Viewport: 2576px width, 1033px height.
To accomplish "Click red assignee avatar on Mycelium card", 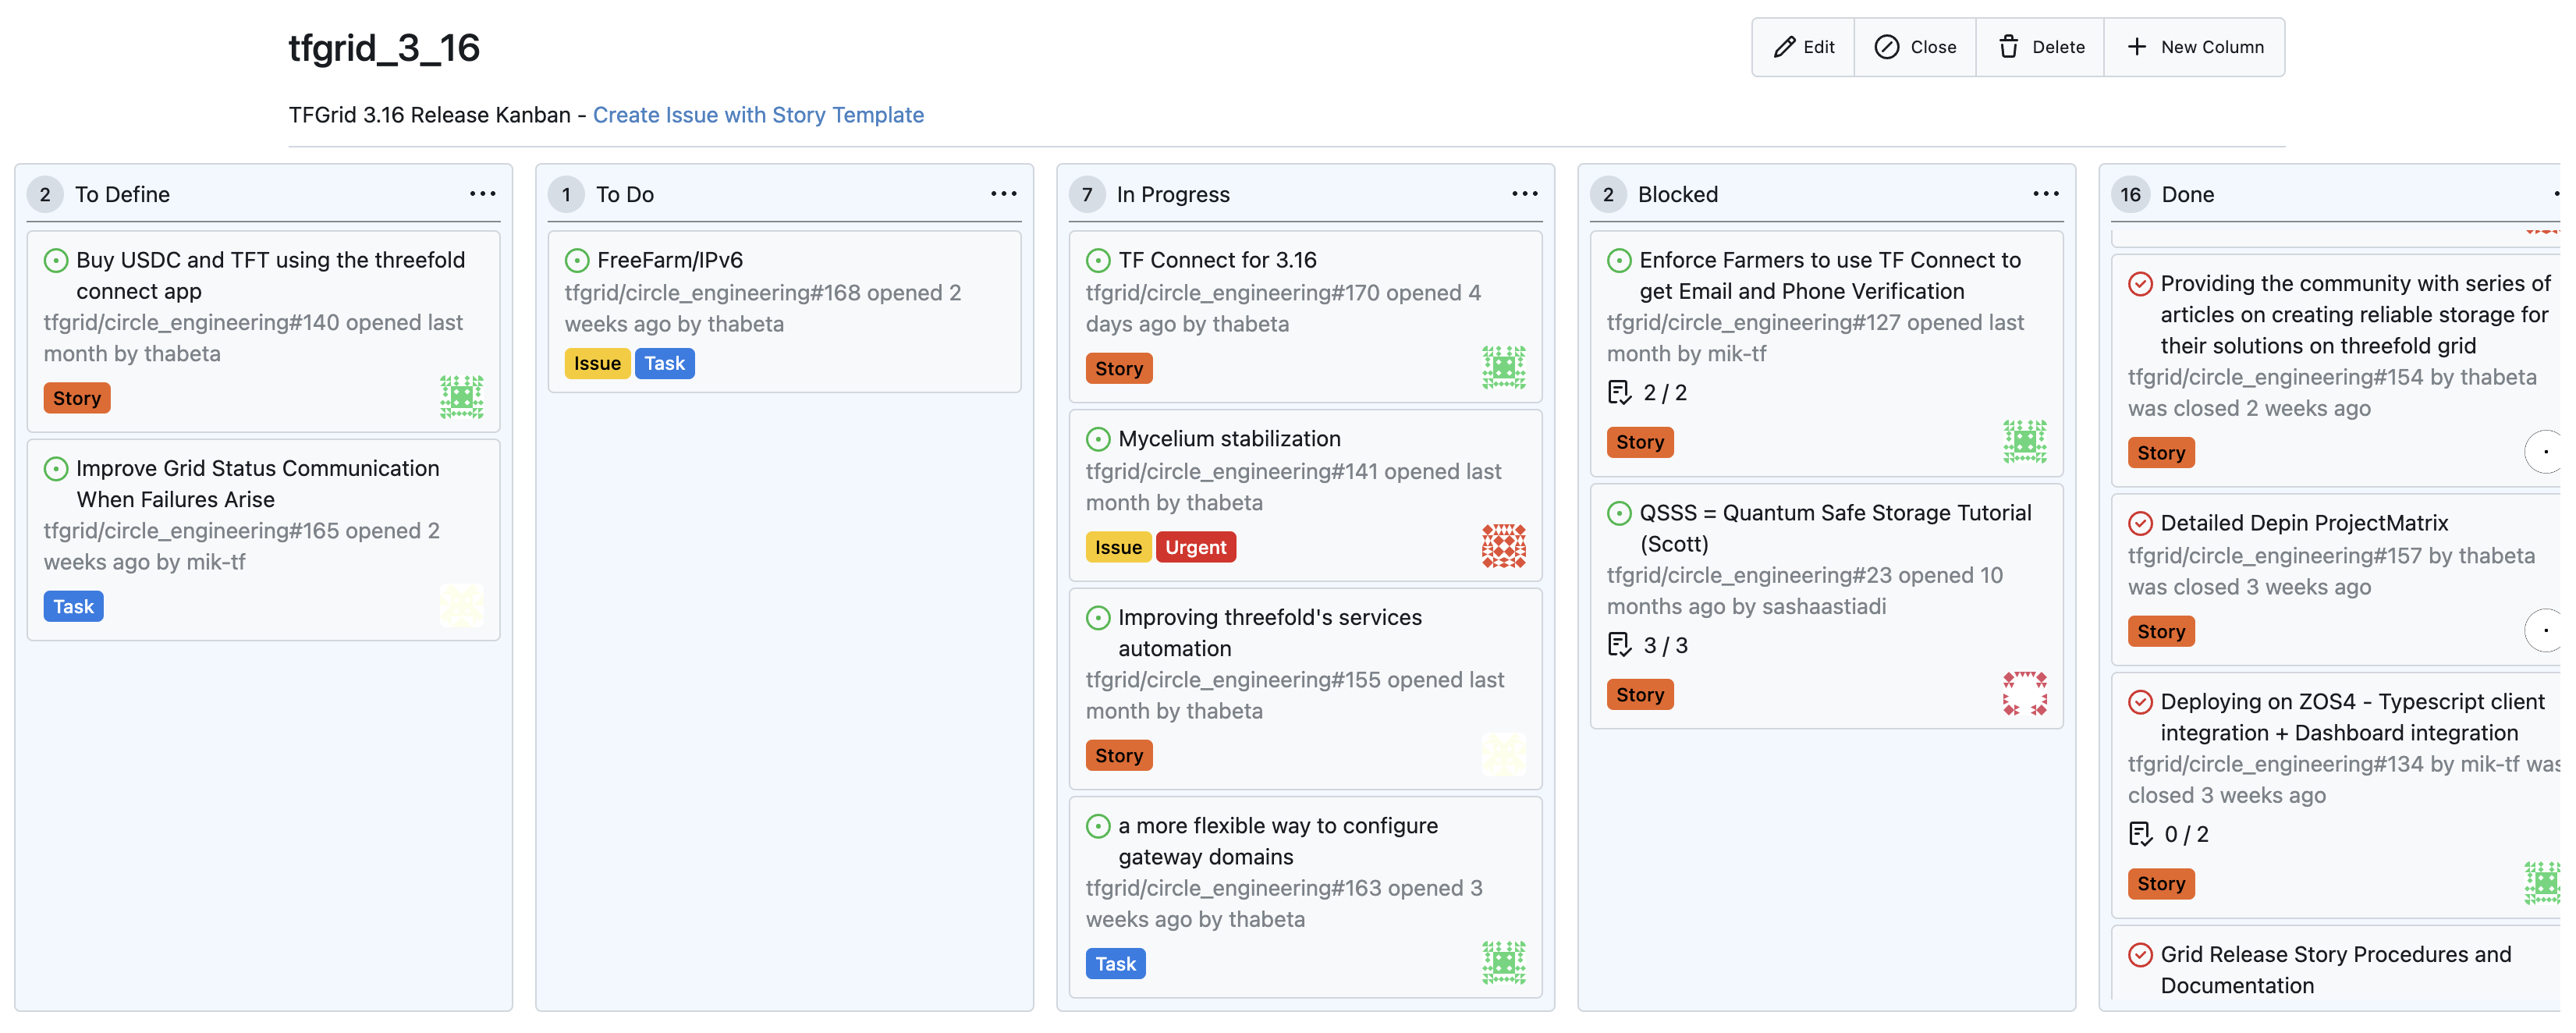I will (x=1504, y=547).
